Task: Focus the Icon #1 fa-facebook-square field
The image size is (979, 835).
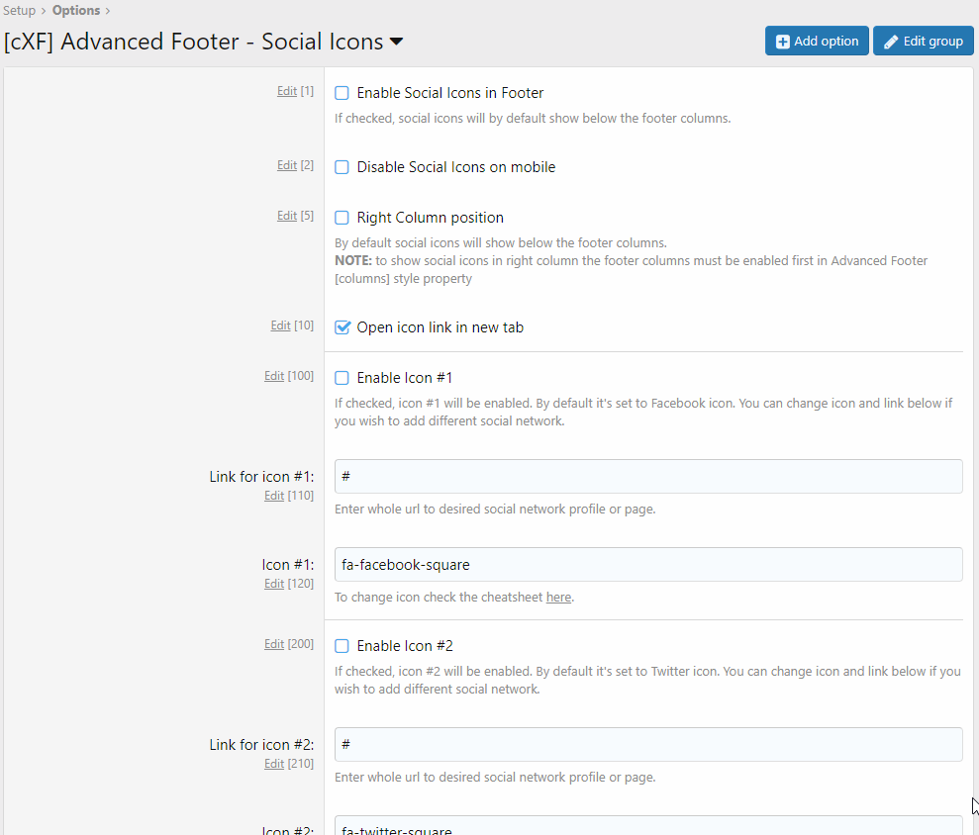Action: (x=647, y=565)
